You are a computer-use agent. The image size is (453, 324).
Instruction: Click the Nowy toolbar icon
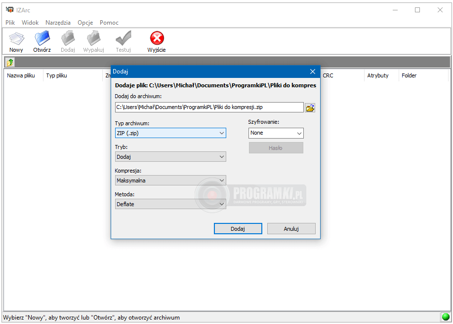click(16, 38)
